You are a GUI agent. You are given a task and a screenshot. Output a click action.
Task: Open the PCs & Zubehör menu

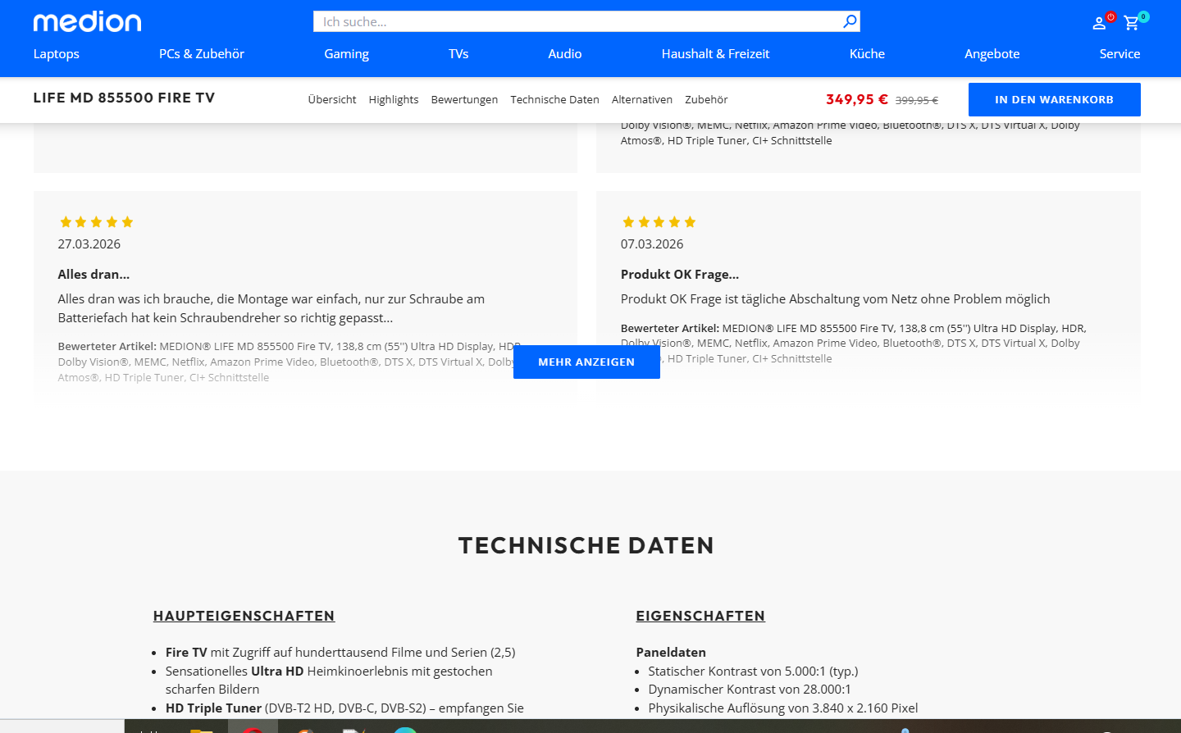[202, 54]
